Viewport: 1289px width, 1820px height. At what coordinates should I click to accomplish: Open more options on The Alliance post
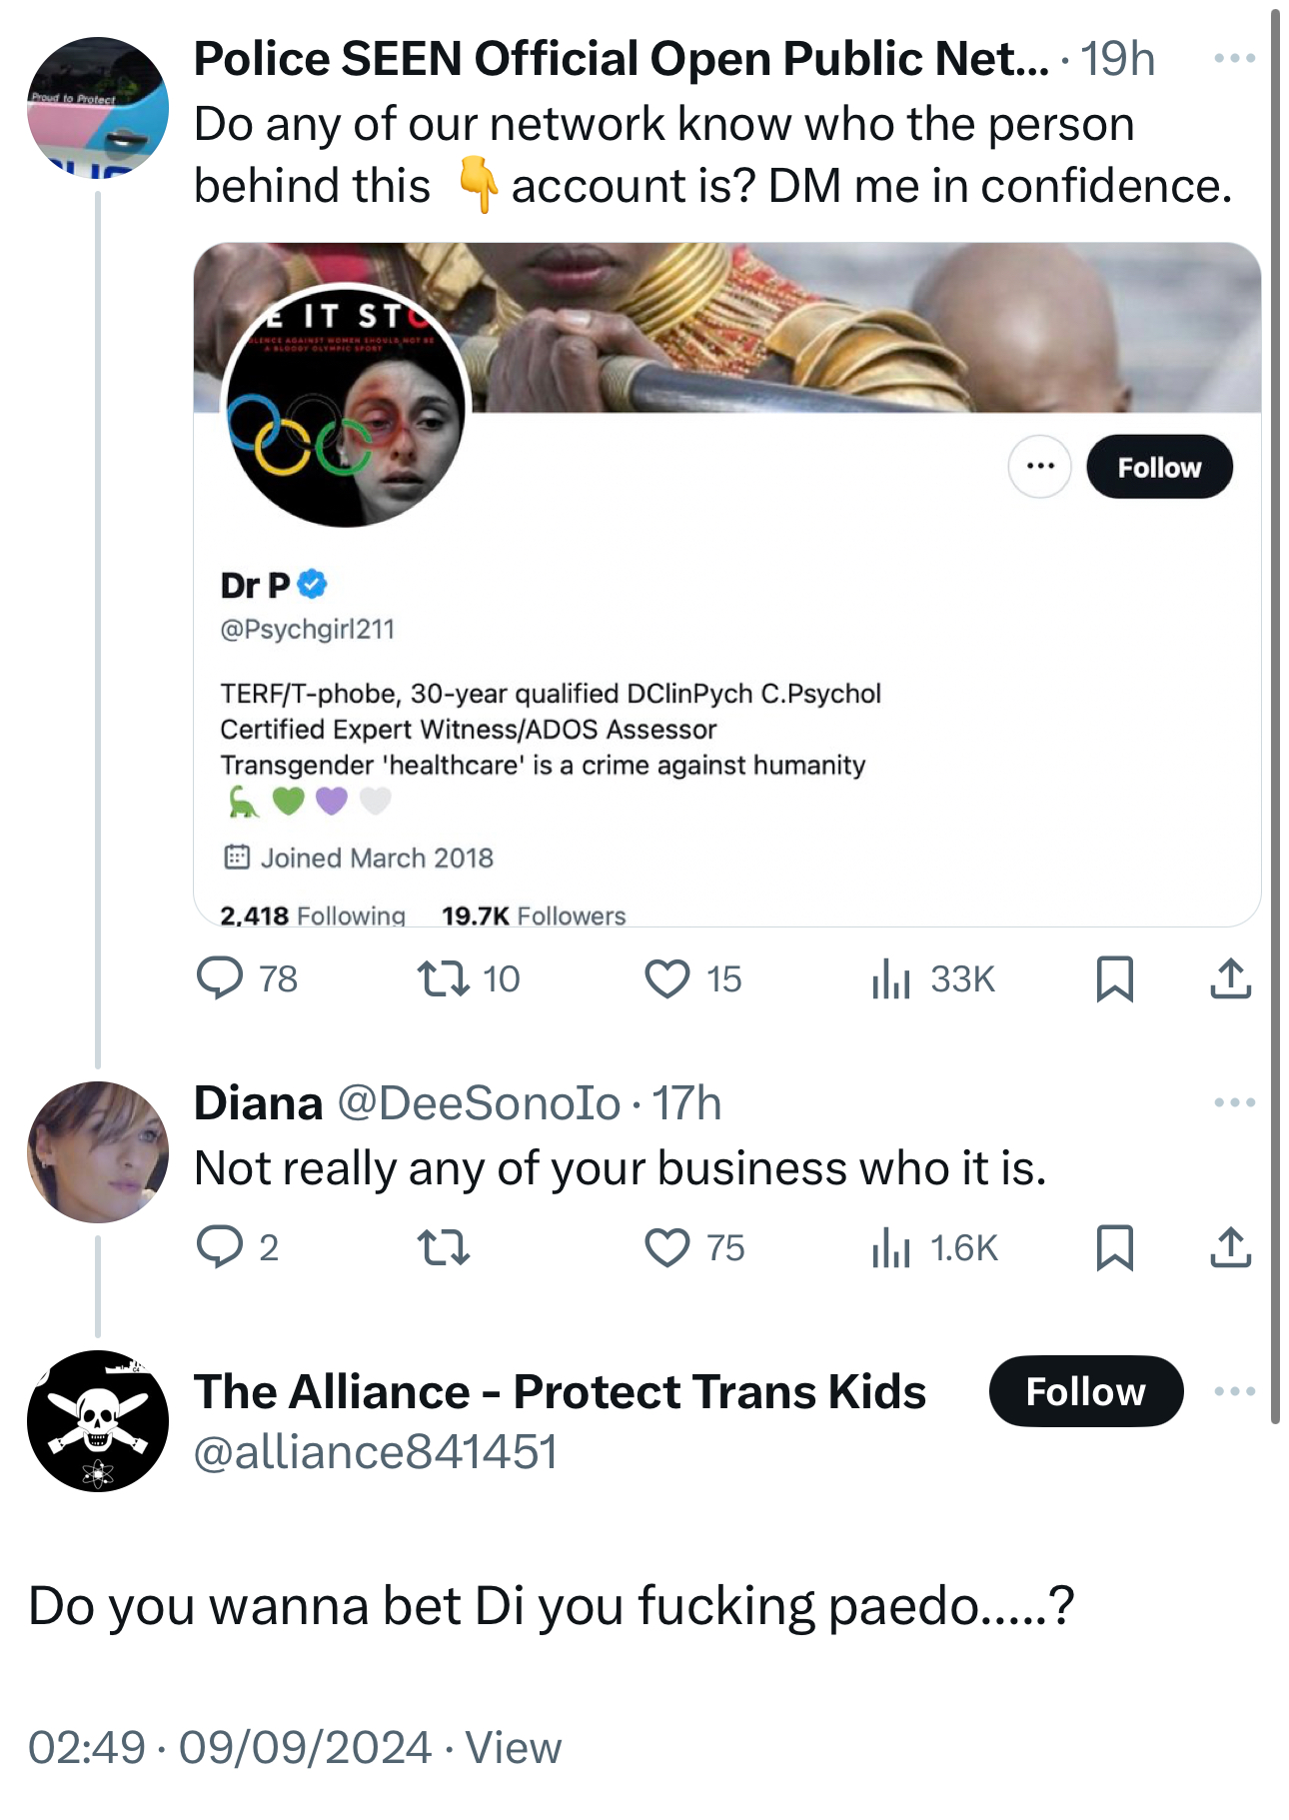click(x=1234, y=1391)
